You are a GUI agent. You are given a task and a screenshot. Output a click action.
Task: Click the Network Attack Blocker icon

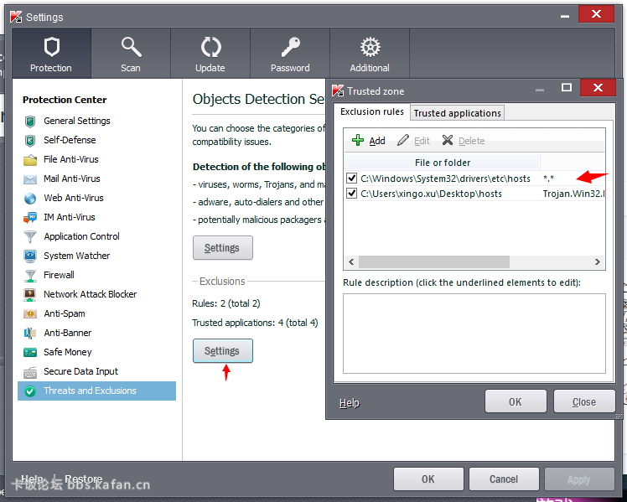pos(30,294)
